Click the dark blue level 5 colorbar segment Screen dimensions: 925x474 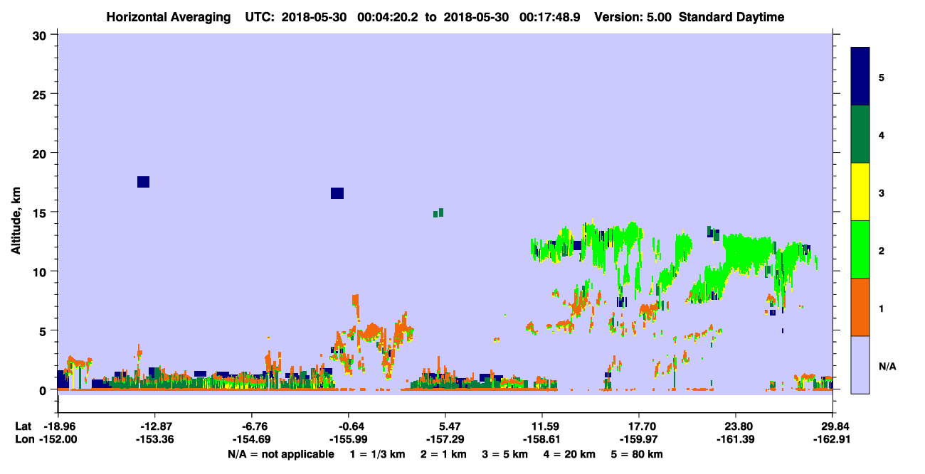[860, 77]
